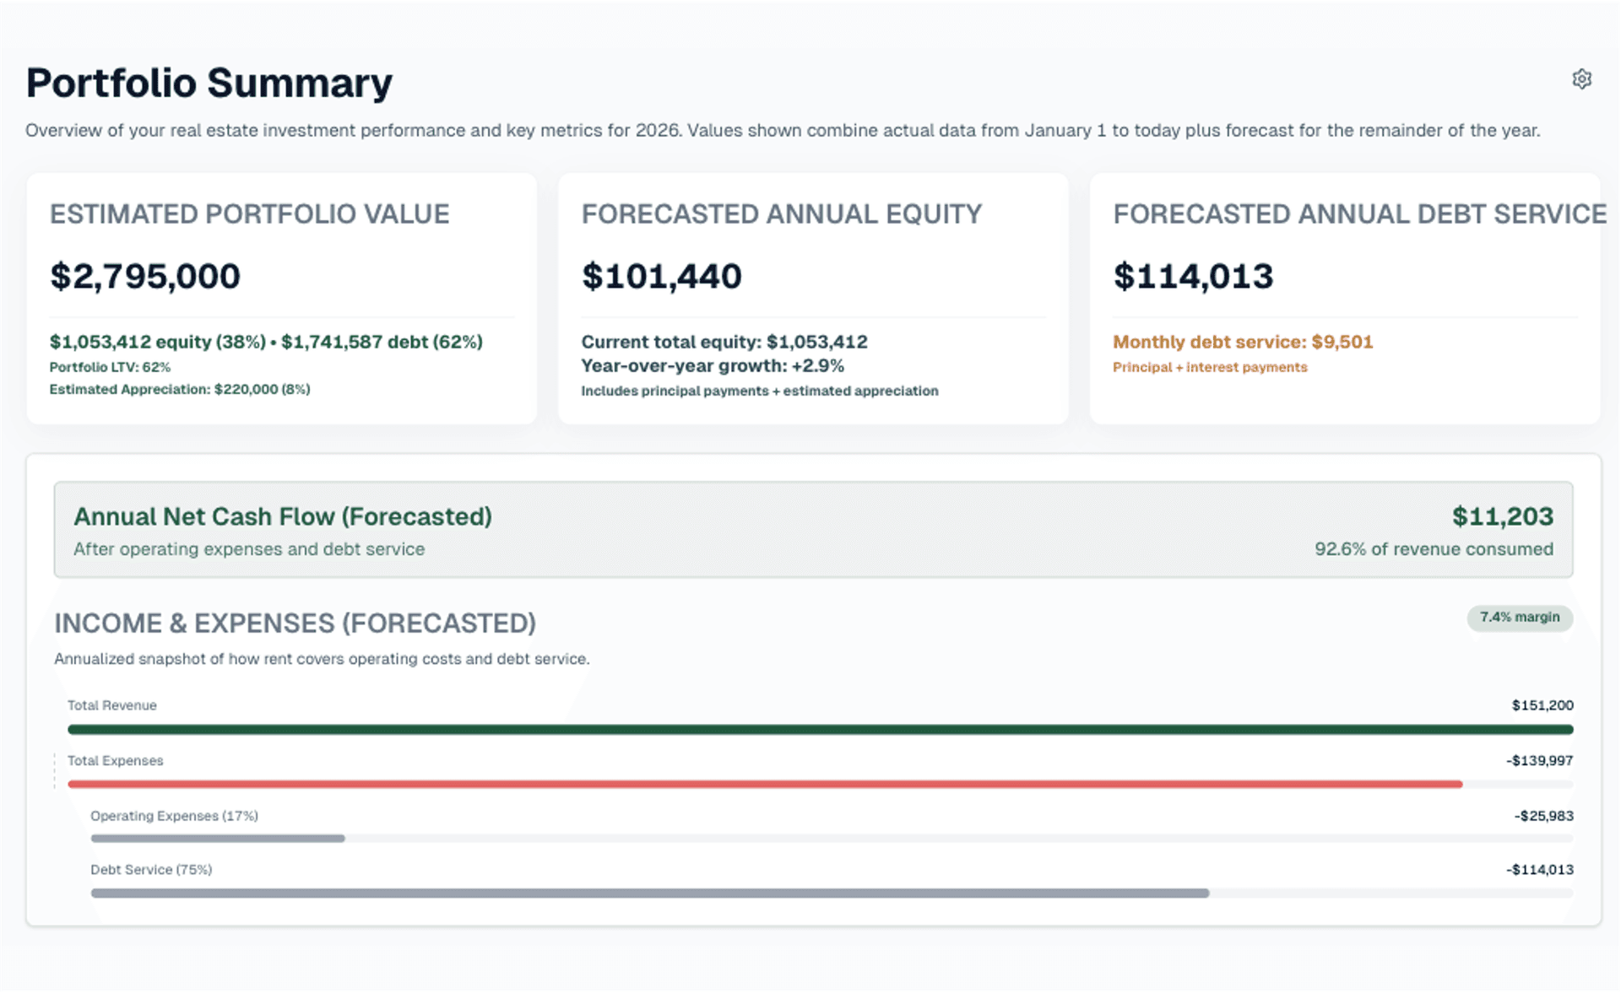Select the Forecasted Annual Equity card
The height and width of the screenshot is (993, 1621).
click(812, 298)
